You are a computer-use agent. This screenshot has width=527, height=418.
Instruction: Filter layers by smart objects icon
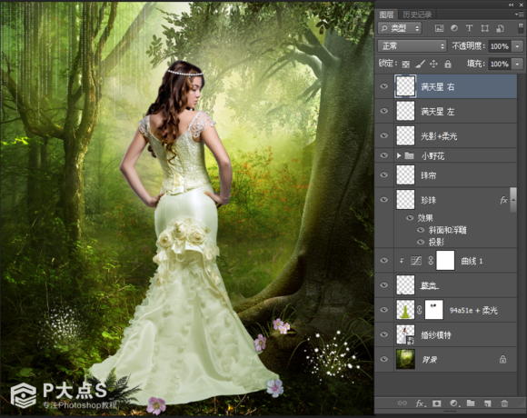(x=500, y=28)
